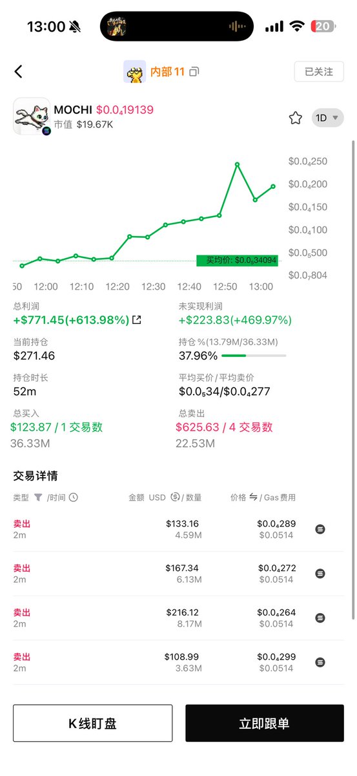Screen dimensions: 357x776
Task: Tap the K线盯盘 button
Action: click(93, 723)
